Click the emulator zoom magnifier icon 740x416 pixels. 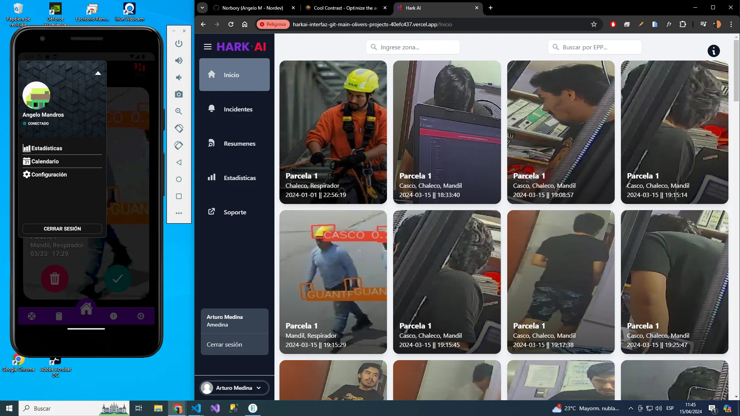179,111
